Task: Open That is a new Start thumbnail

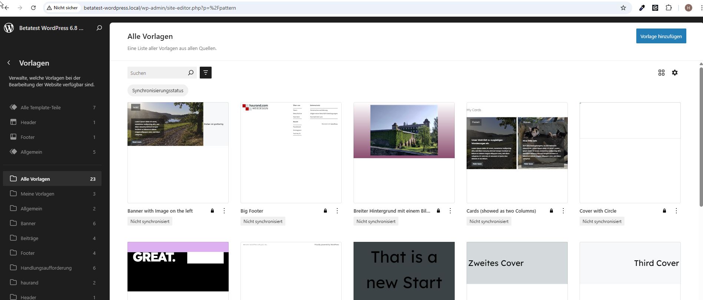Action: (404, 271)
